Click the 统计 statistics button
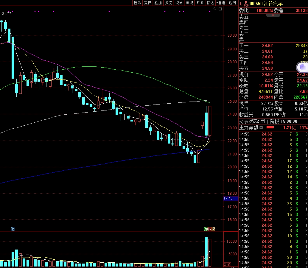The height and width of the screenshot is (268, 308). point(179,3)
